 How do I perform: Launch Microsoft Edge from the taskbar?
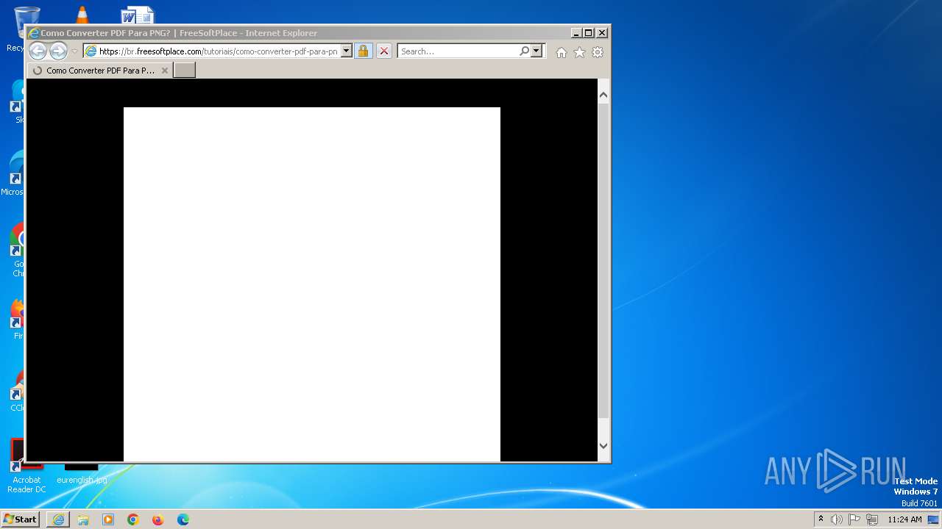(183, 519)
